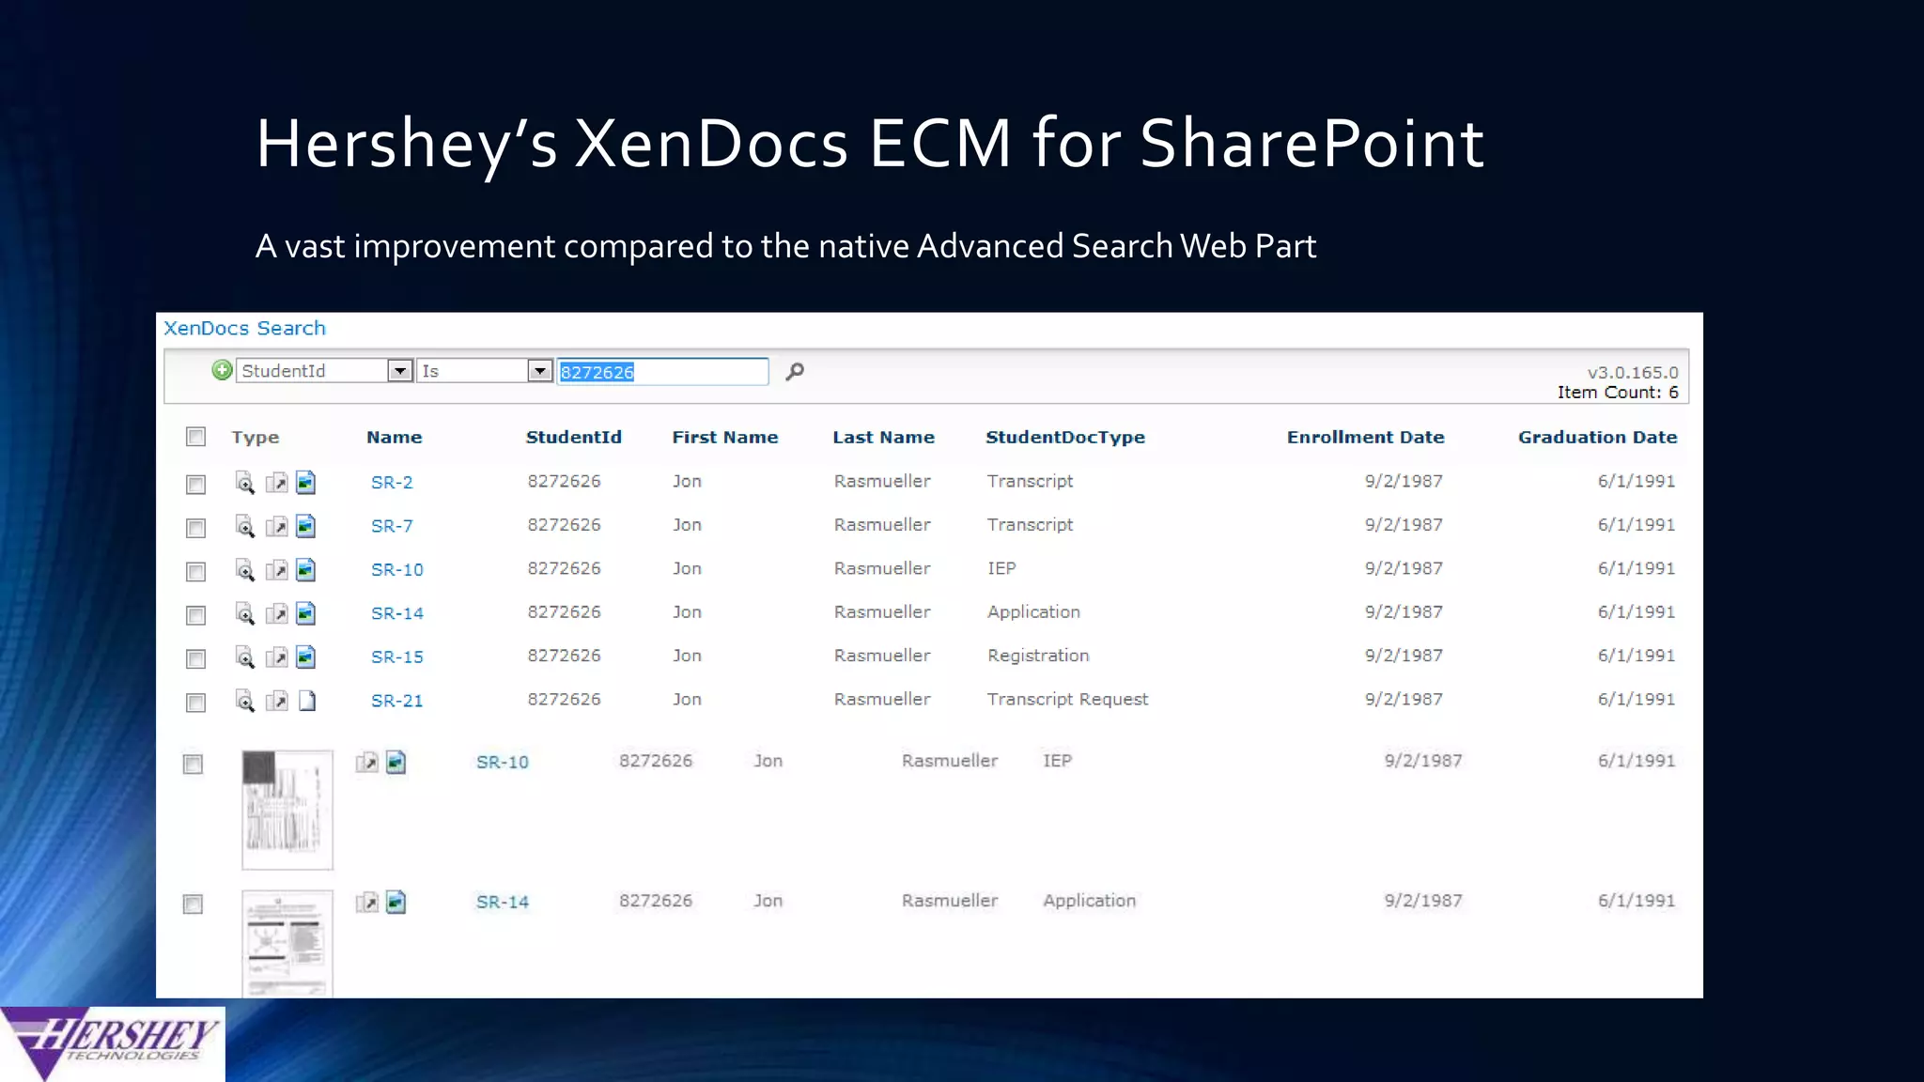Check the box for row SR-15
This screenshot has height=1082, width=1924.
click(x=195, y=658)
